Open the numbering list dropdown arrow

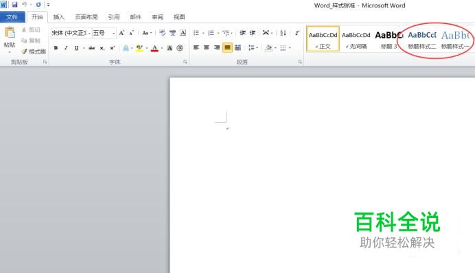(218, 33)
